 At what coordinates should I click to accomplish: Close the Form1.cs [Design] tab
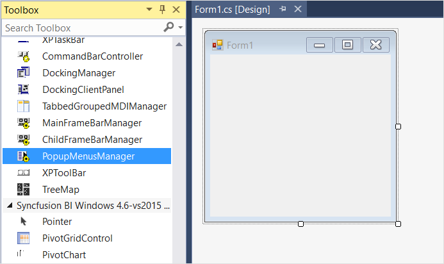[298, 9]
